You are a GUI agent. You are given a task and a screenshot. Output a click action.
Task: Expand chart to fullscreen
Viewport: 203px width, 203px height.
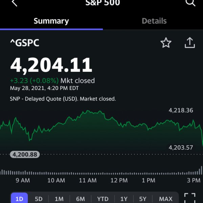(x=190, y=198)
